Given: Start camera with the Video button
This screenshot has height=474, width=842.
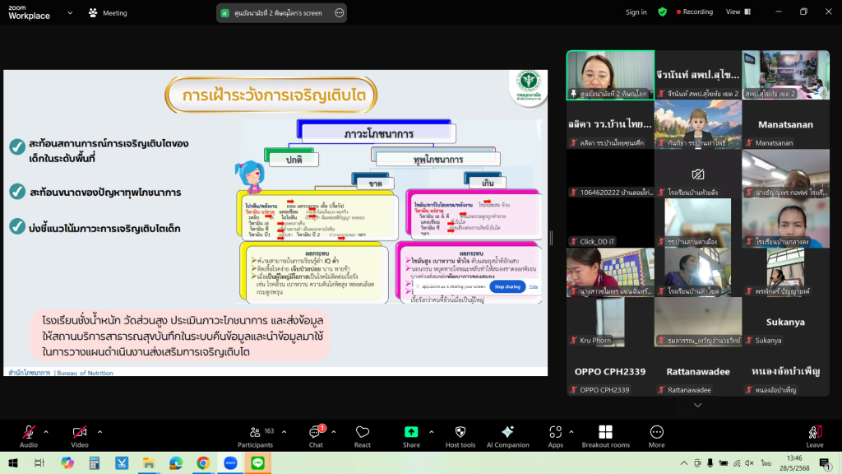Looking at the screenshot, I should [x=80, y=436].
